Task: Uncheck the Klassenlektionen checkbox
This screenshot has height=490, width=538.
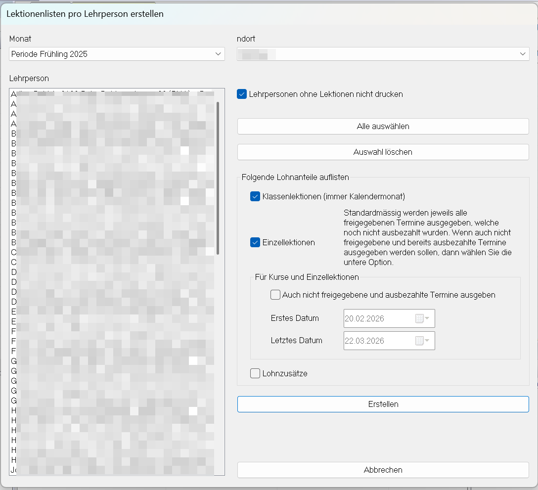Action: click(255, 196)
